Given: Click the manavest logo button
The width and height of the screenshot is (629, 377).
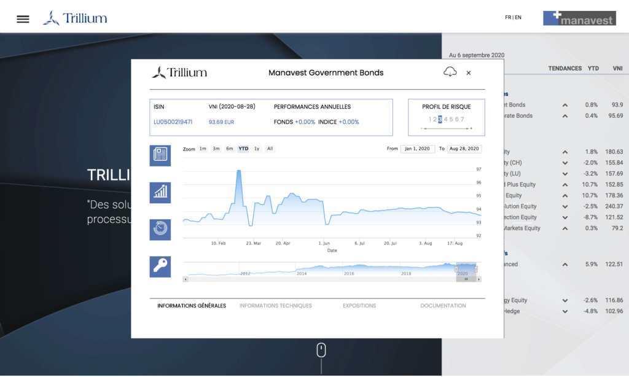Looking at the screenshot, I should pos(579,18).
